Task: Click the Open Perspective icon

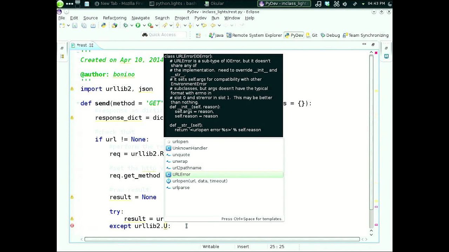Action: [x=198, y=35]
